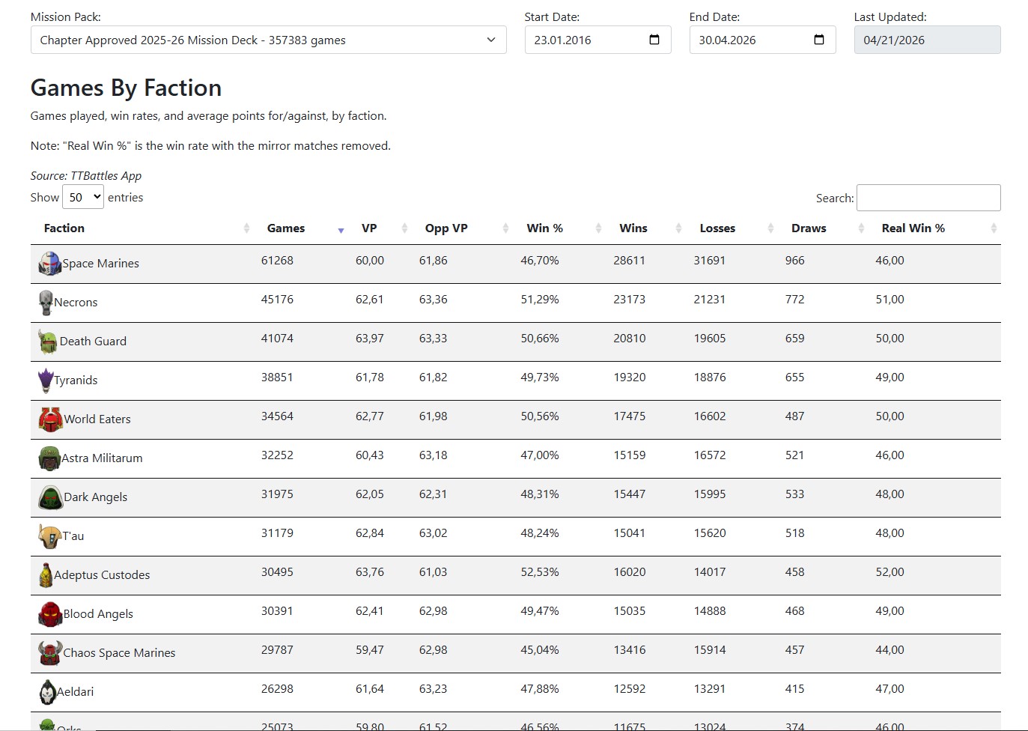Select the Space Marines faction name
The width and height of the screenshot is (1028, 731).
101,264
